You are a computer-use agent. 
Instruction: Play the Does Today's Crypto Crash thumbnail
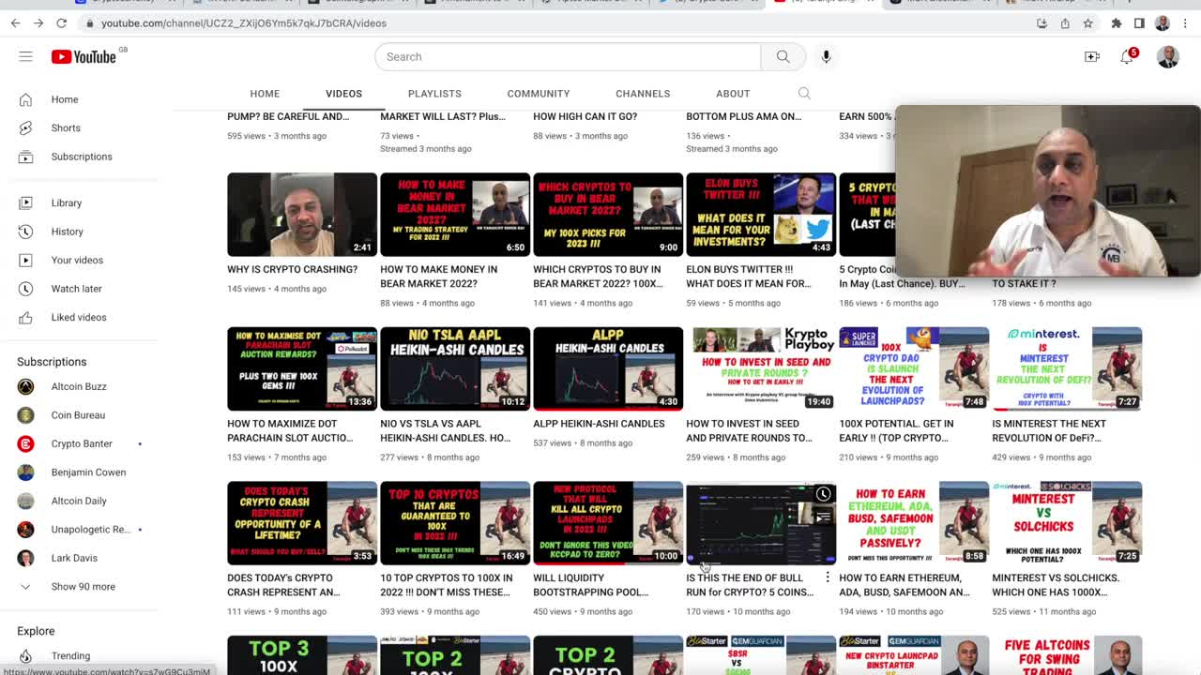(302, 523)
